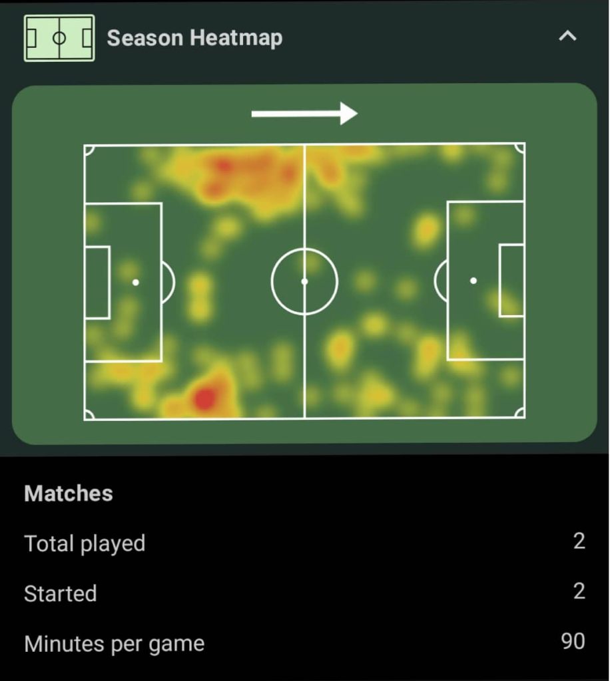Image resolution: width=610 pixels, height=681 pixels.
Task: Select the Minutes per game row
Action: [304, 643]
